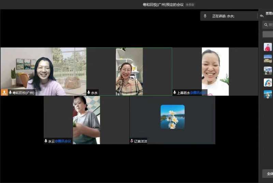This screenshot has width=273, height=183.
Task: Click muted microphone icon beside 辽喜洋洋
Action: click(x=132, y=141)
